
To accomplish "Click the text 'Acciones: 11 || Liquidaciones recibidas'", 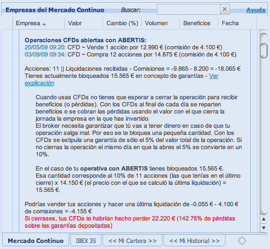I will click(x=76, y=69).
